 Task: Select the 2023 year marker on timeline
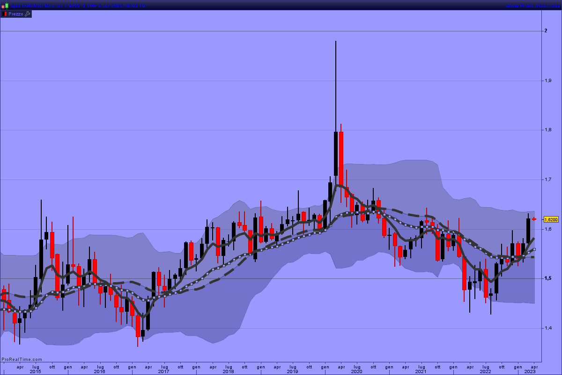pos(530,371)
